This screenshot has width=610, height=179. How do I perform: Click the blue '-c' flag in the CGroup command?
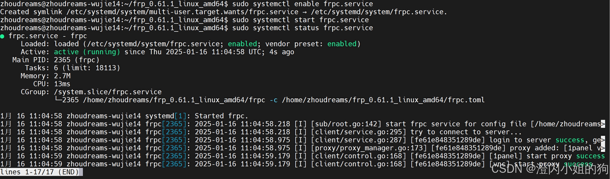274,100
